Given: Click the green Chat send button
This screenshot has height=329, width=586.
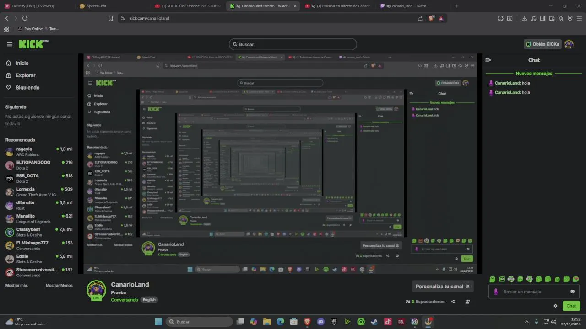Looking at the screenshot, I should 571,306.
